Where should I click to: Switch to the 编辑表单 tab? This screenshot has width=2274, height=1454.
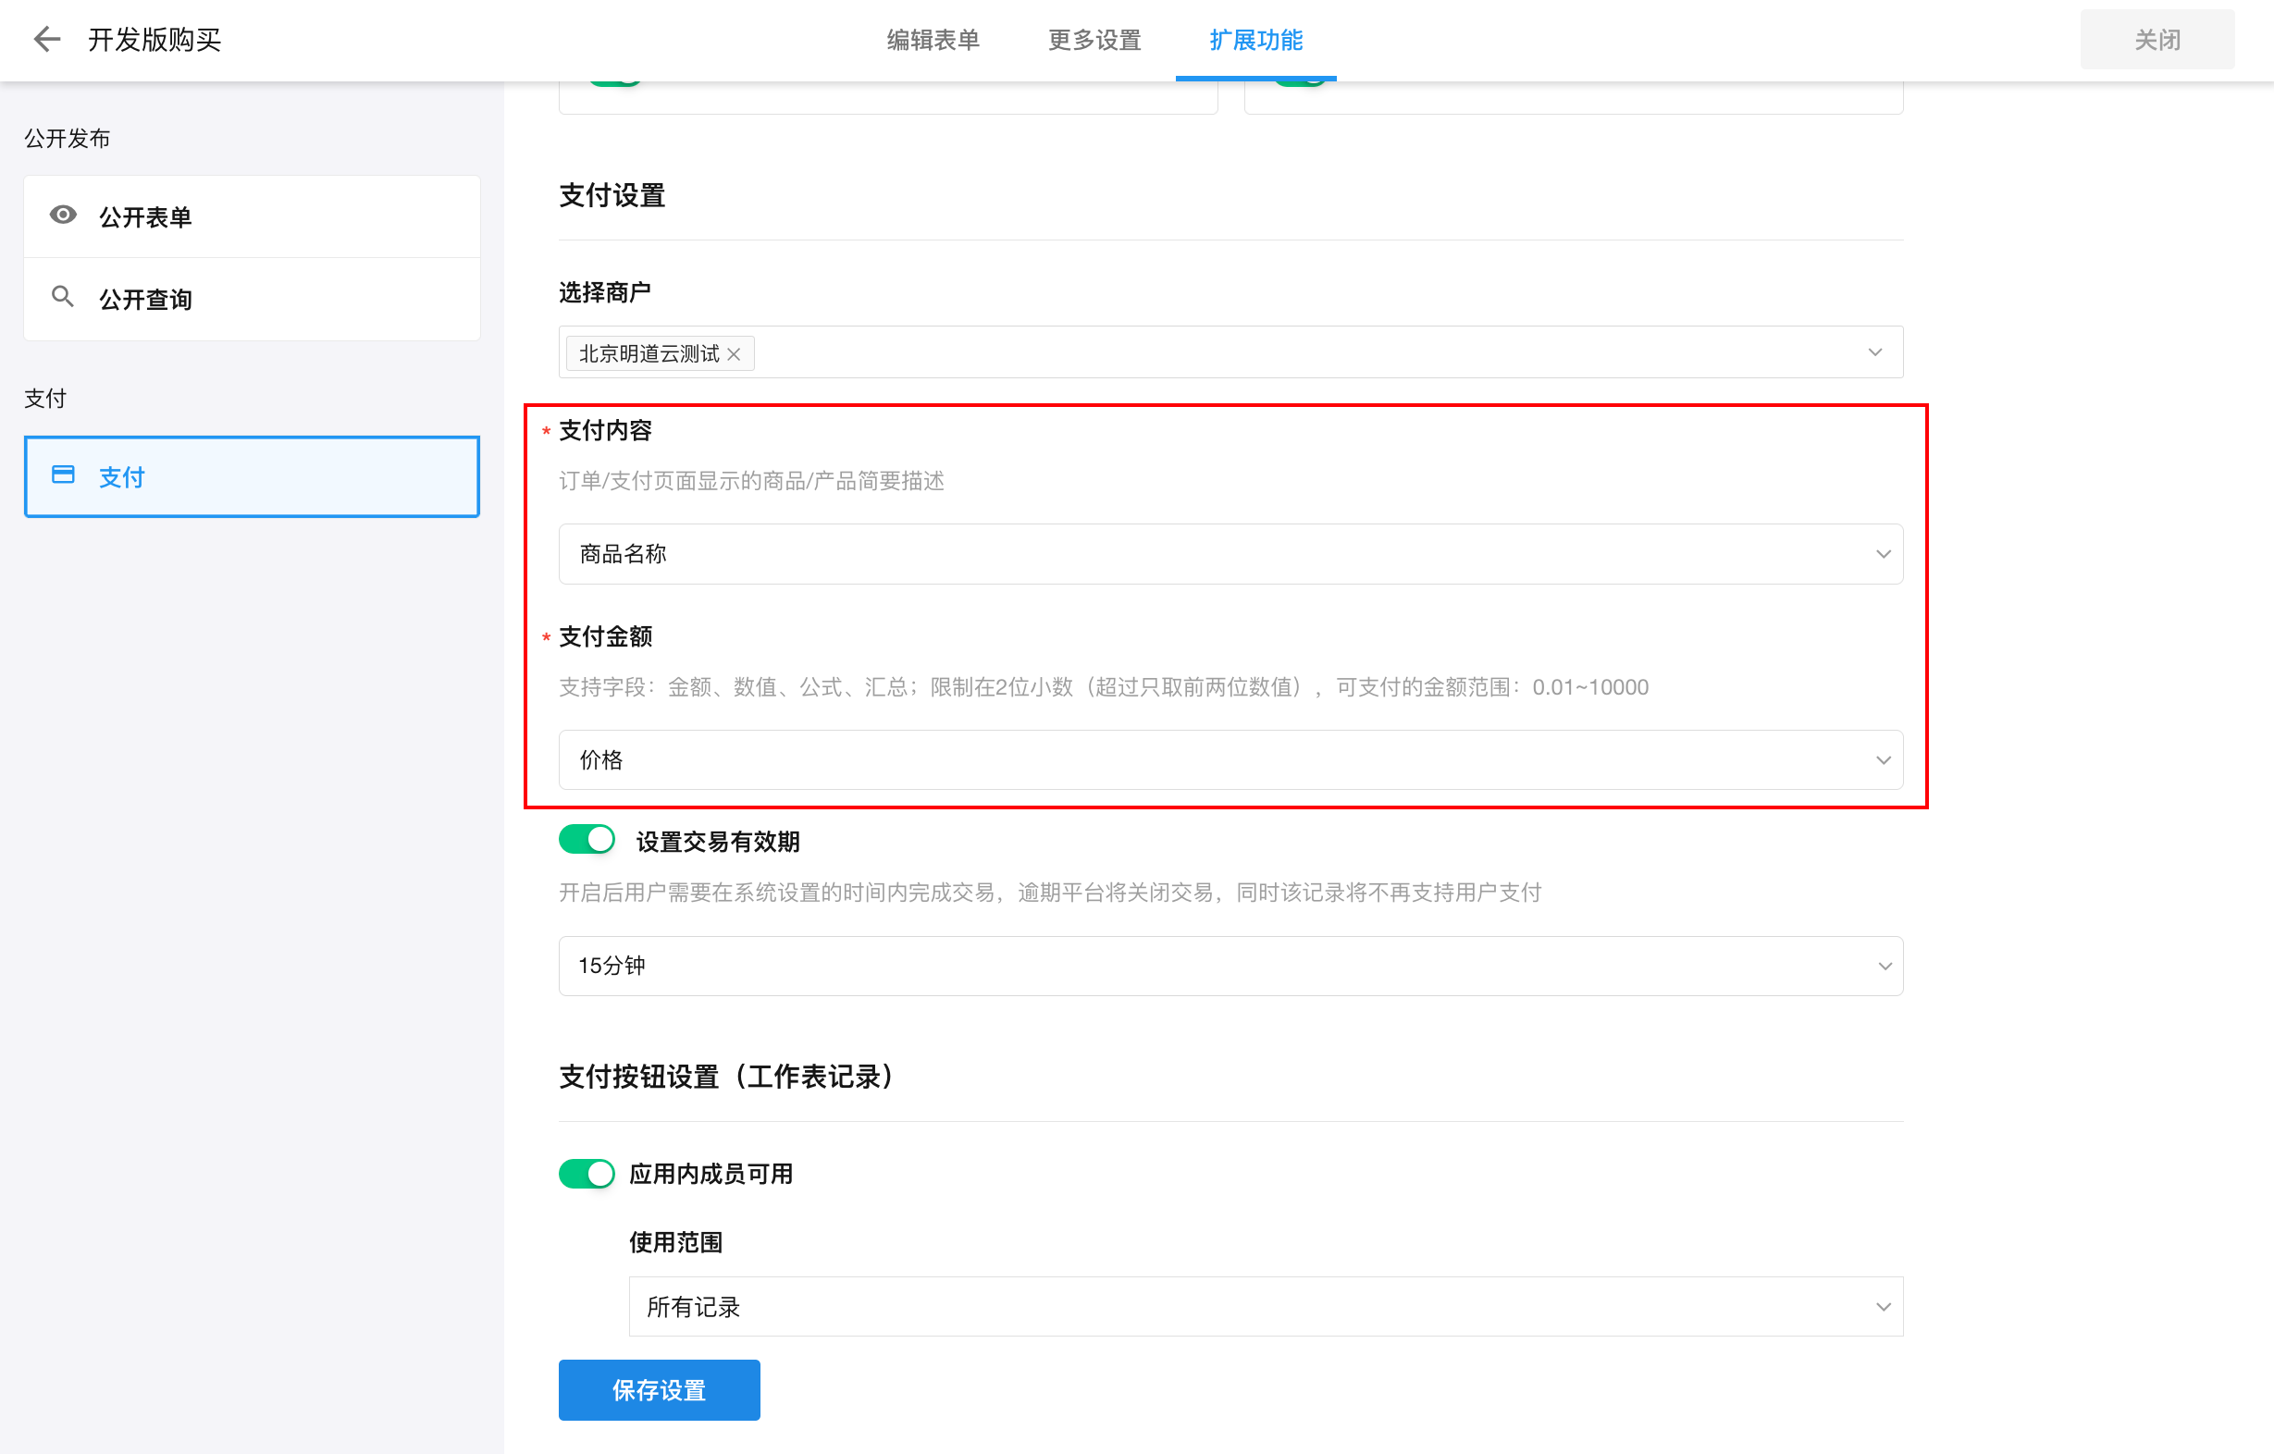933,40
